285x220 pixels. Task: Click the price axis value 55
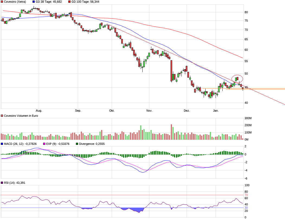246,61
